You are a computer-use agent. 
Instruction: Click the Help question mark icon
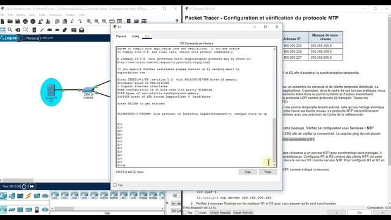point(177,21)
